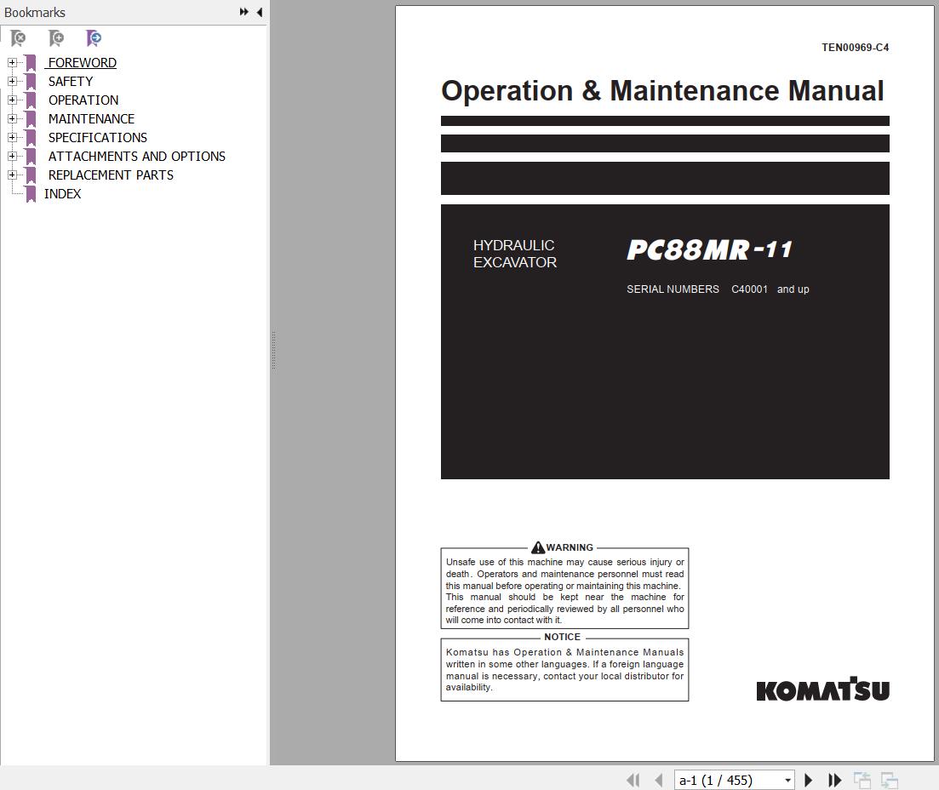Screen dimensions: 939x790
Task: Click the add new bookmark icon
Action: pyautogui.click(x=55, y=39)
